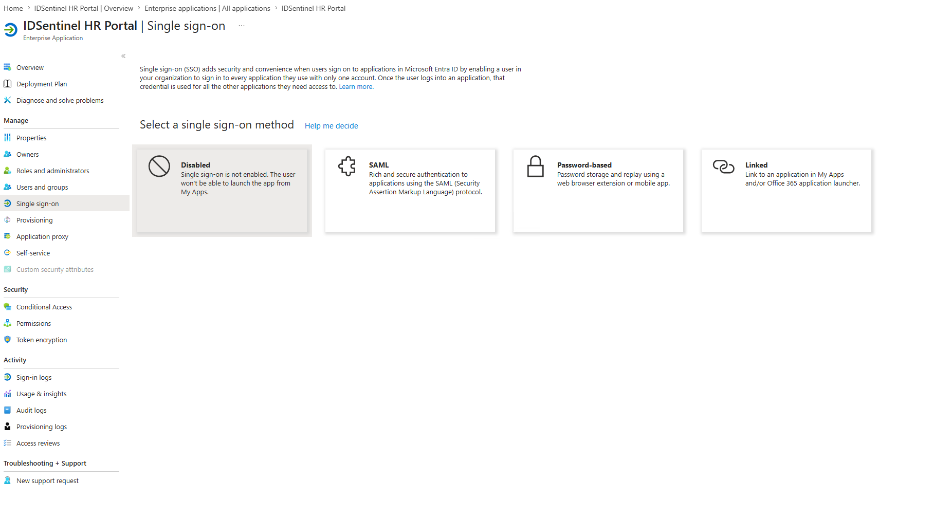Open Users and groups menu item
952x517 pixels.
(42, 187)
